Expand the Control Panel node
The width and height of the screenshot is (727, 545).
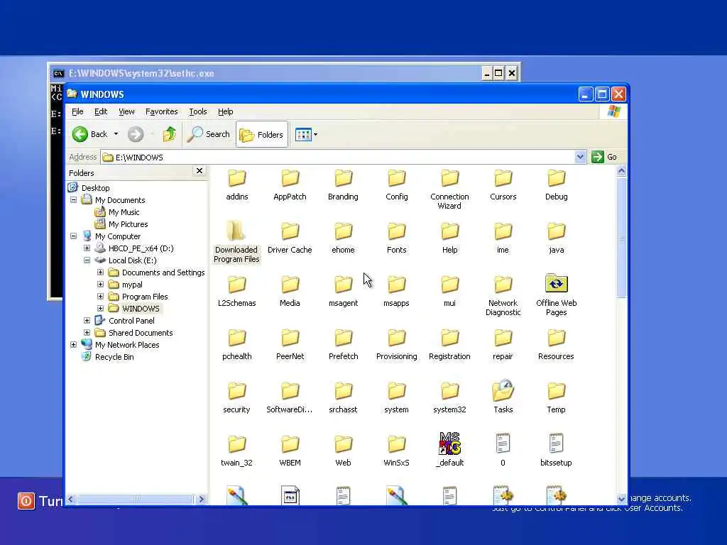(x=87, y=320)
